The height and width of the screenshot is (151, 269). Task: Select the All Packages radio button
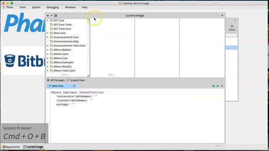[48, 80]
